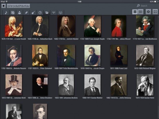Select label '1809-1847 Felix Mendelssohn'

tap(66, 68)
